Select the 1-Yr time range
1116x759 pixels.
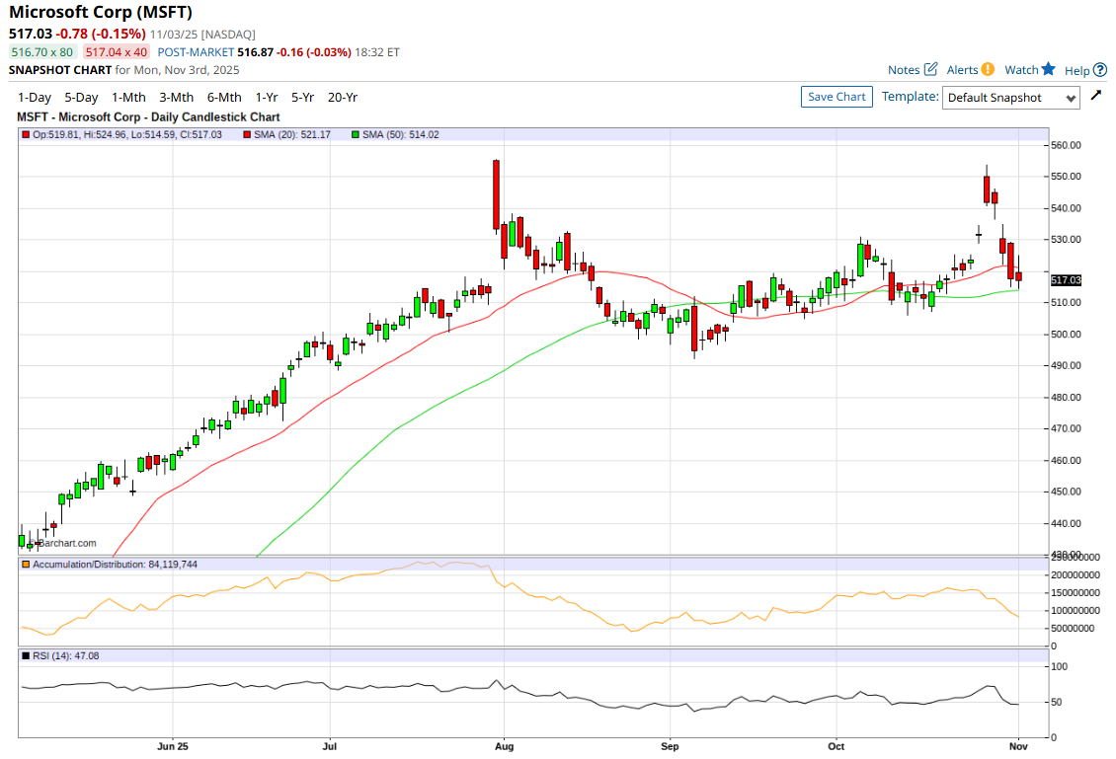pyautogui.click(x=267, y=98)
